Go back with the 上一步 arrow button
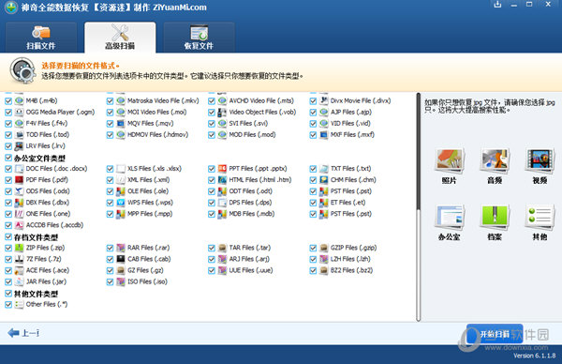The image size is (562, 364). tap(23, 333)
